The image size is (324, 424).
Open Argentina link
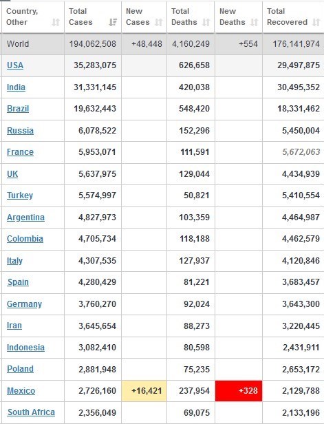pyautogui.click(x=25, y=217)
